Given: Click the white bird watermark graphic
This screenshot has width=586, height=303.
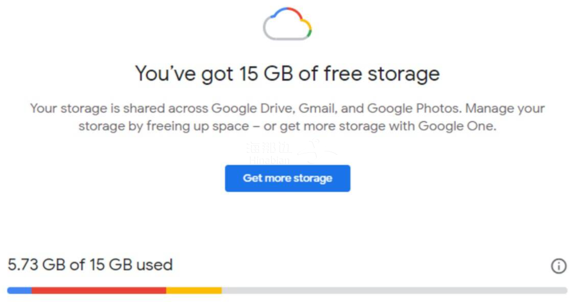Looking at the screenshot, I should [317, 151].
